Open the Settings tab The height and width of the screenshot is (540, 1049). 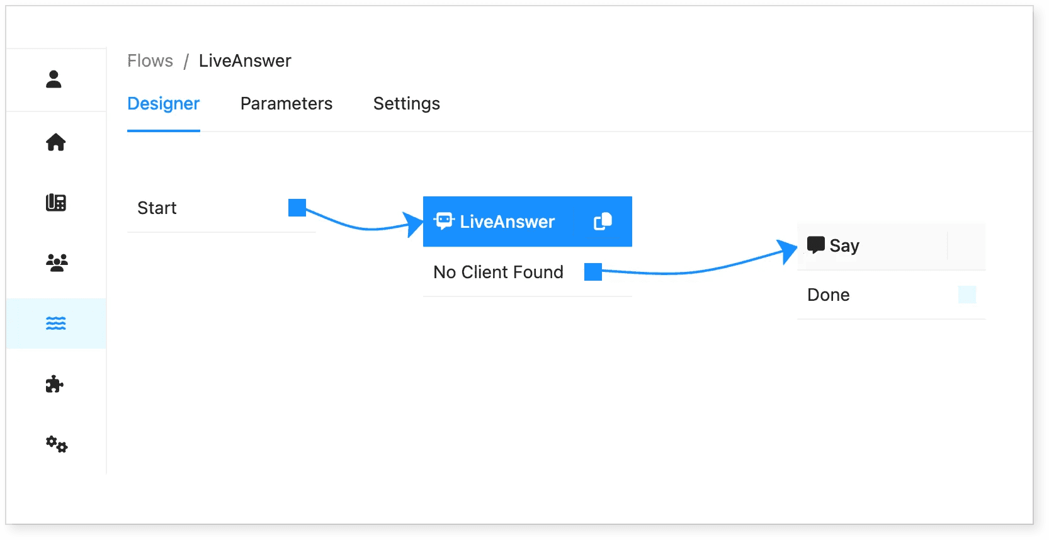[x=407, y=104]
